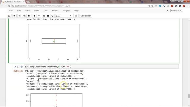Move selected cell up arrow
Viewport: 190px width, 107px height.
pyautogui.click(x=34, y=16)
